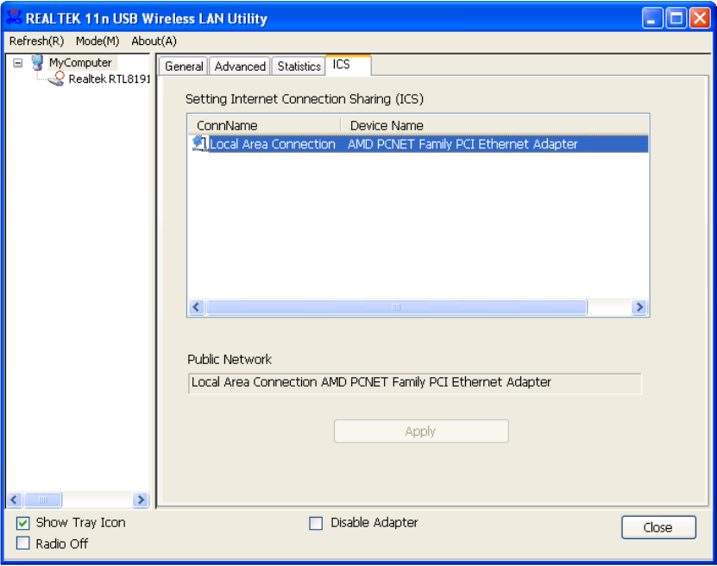Click the Apply button

coord(421,431)
